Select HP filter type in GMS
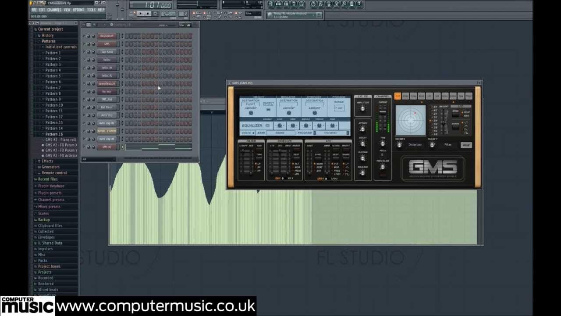The image size is (561, 316). [257, 170]
